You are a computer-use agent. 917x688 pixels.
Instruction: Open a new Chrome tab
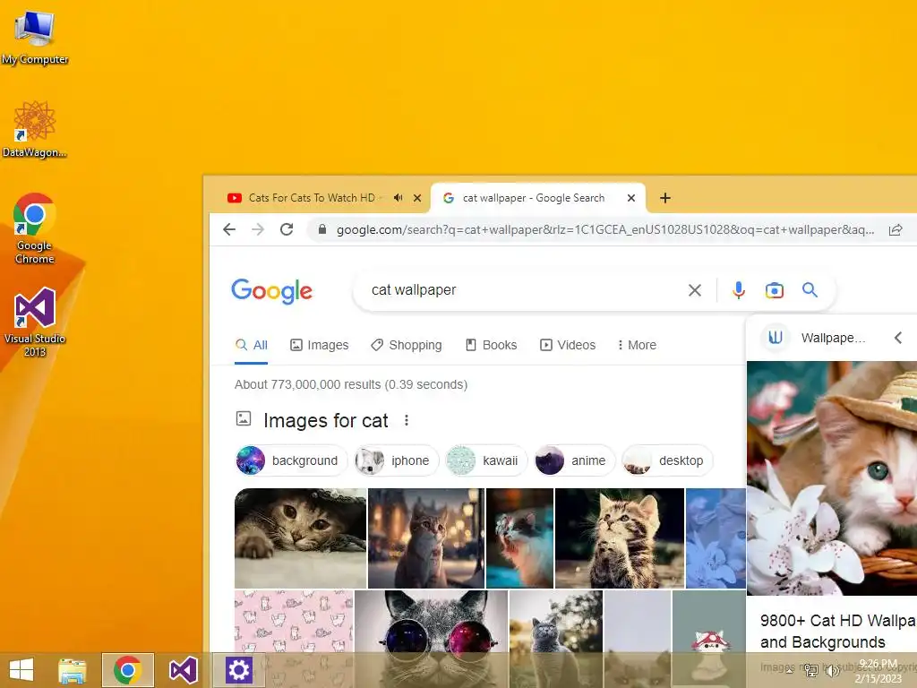point(665,198)
